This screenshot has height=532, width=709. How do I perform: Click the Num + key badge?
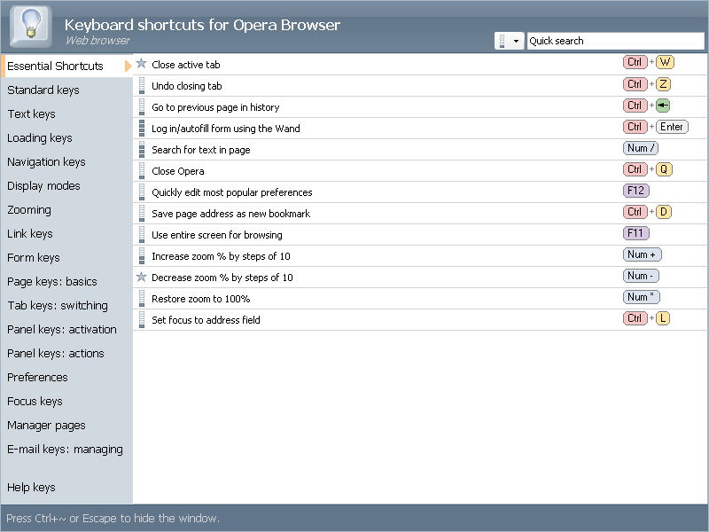(642, 254)
